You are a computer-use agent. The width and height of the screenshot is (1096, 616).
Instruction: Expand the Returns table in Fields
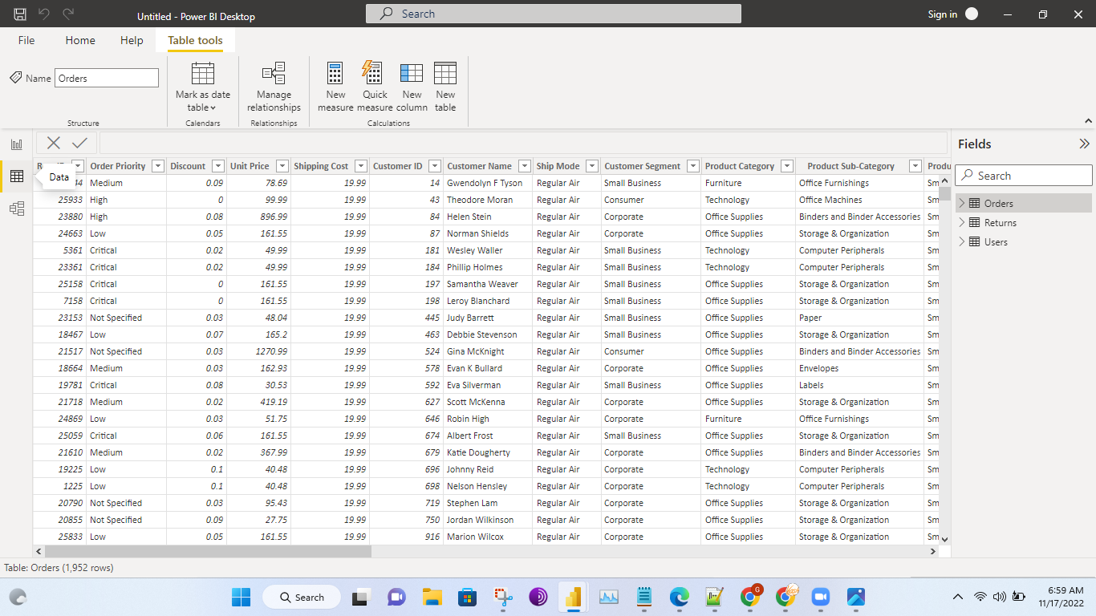click(x=962, y=223)
